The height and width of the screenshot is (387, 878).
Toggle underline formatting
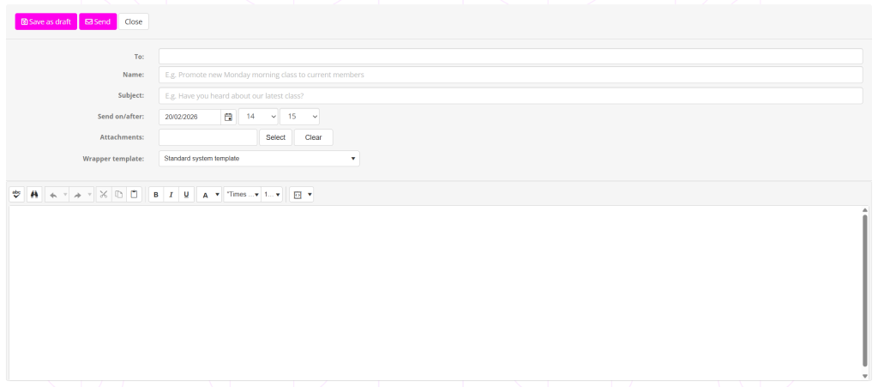coord(186,195)
